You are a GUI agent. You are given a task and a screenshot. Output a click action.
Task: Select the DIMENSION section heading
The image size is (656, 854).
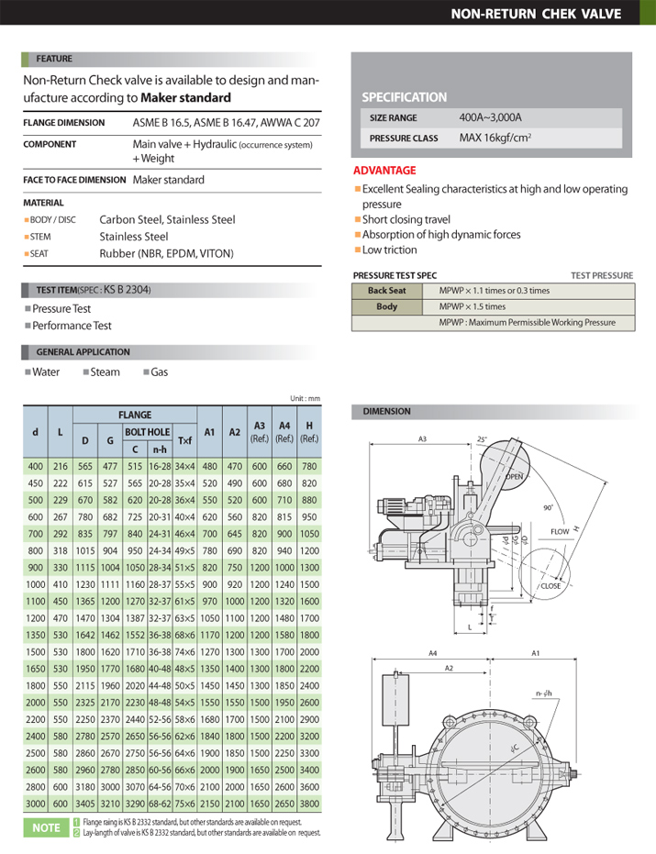(387, 412)
